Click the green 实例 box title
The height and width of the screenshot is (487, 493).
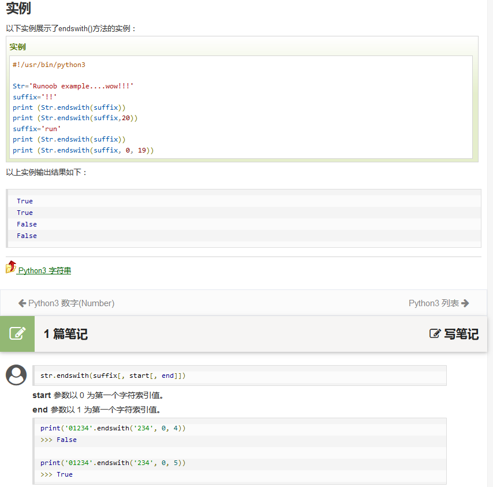pyautogui.click(x=17, y=47)
